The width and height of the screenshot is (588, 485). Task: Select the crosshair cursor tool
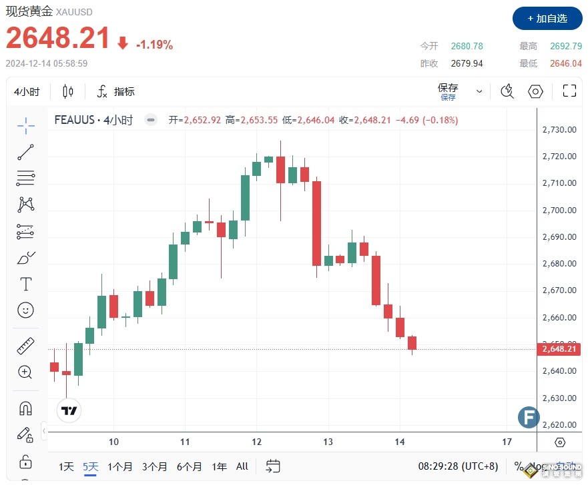click(x=26, y=125)
